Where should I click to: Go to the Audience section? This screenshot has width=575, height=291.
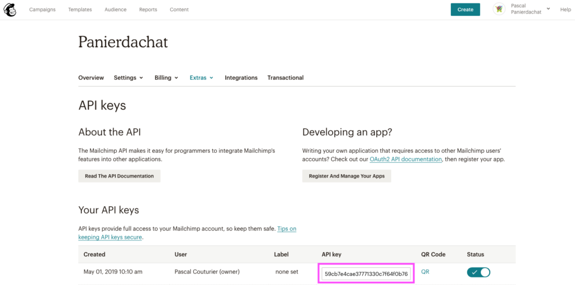click(x=116, y=10)
